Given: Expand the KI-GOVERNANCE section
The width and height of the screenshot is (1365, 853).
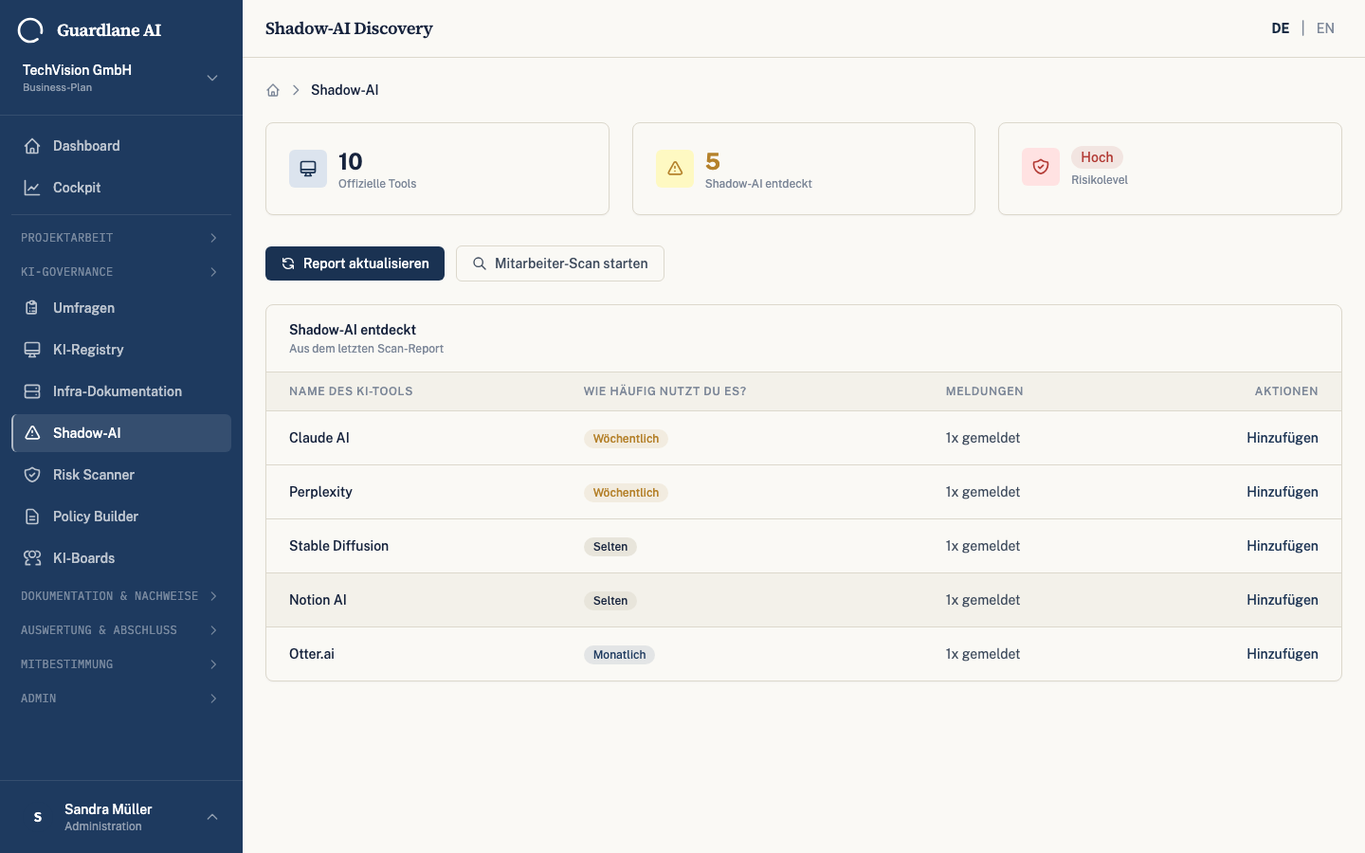Looking at the screenshot, I should click(x=121, y=272).
